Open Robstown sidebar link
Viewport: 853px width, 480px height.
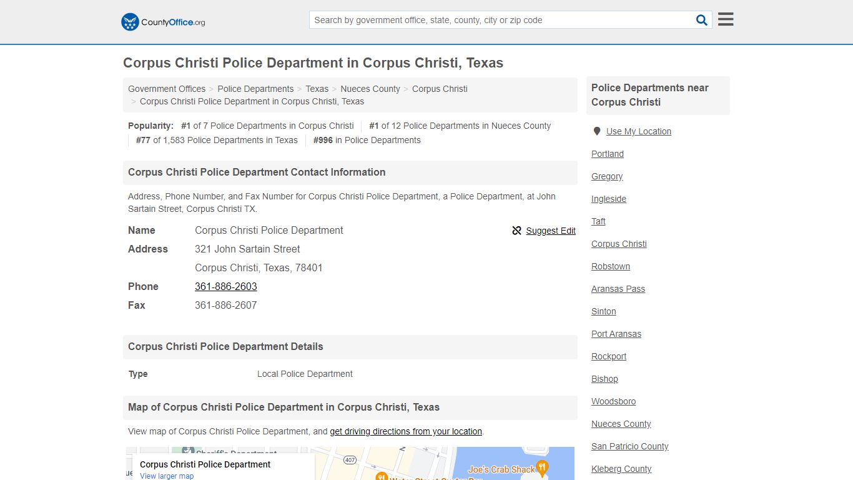[x=611, y=266]
